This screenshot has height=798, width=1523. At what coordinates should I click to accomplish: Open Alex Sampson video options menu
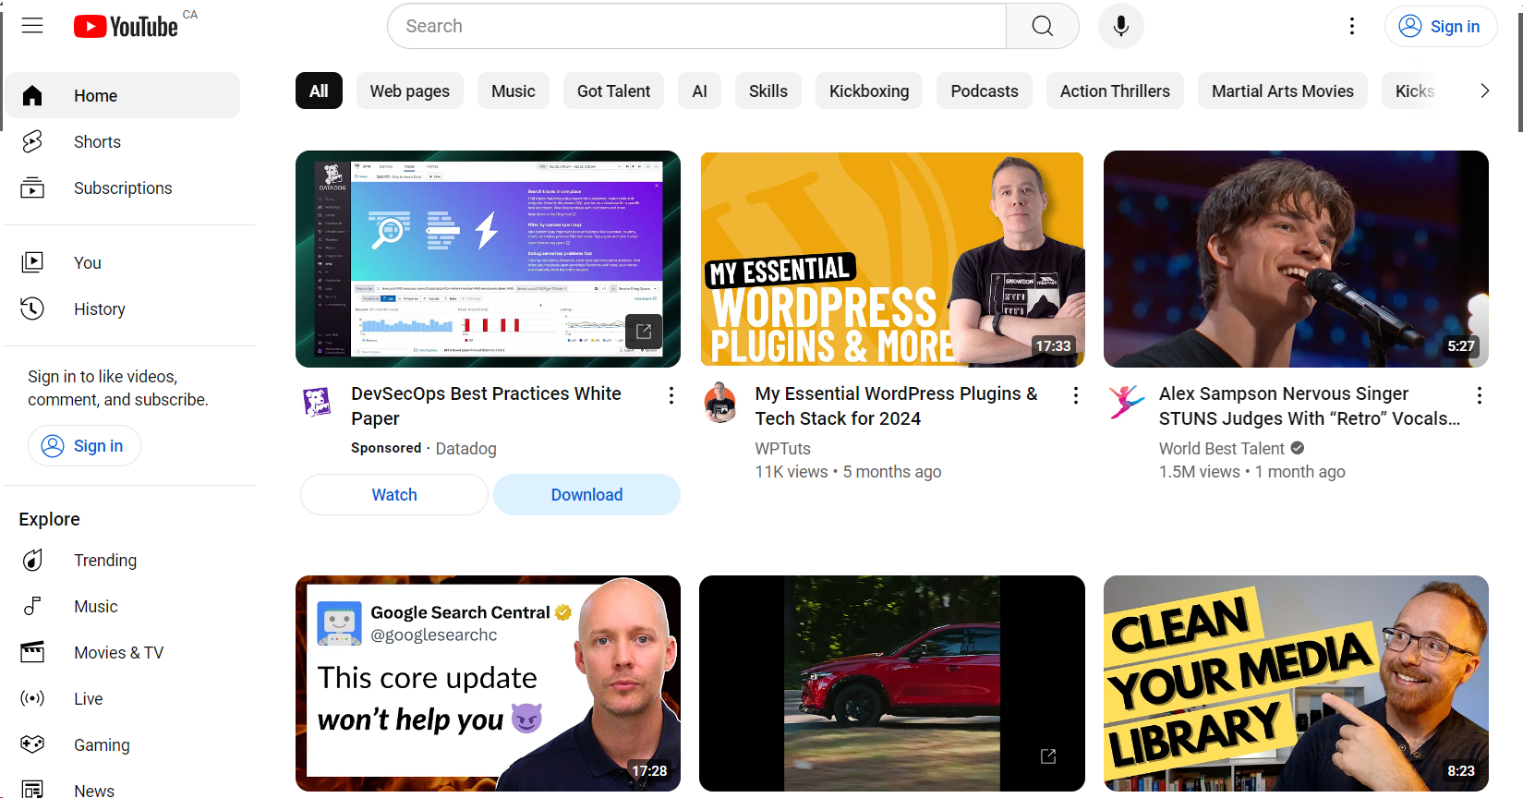pyautogui.click(x=1480, y=395)
